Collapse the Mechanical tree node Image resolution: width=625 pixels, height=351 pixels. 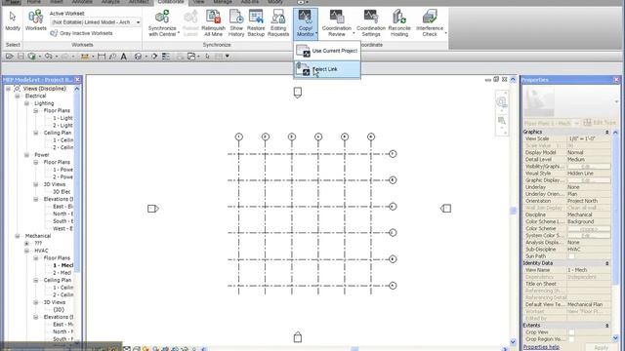pos(18,236)
